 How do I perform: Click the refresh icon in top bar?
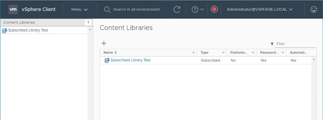177,9
